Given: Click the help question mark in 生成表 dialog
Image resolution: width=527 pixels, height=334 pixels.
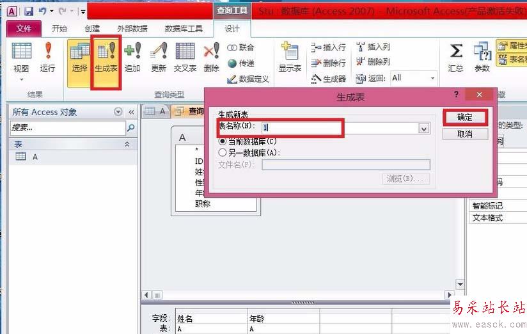Looking at the screenshot, I should click(x=456, y=94).
